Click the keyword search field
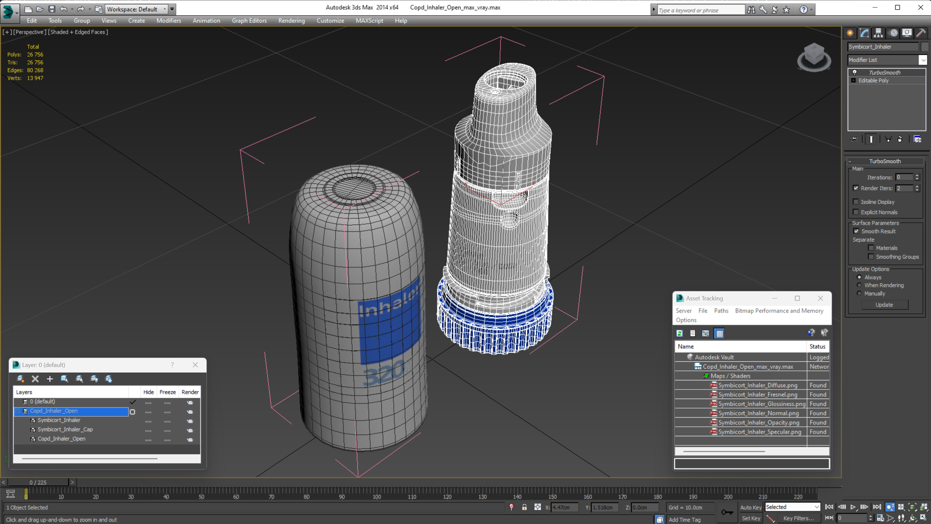 point(701,10)
